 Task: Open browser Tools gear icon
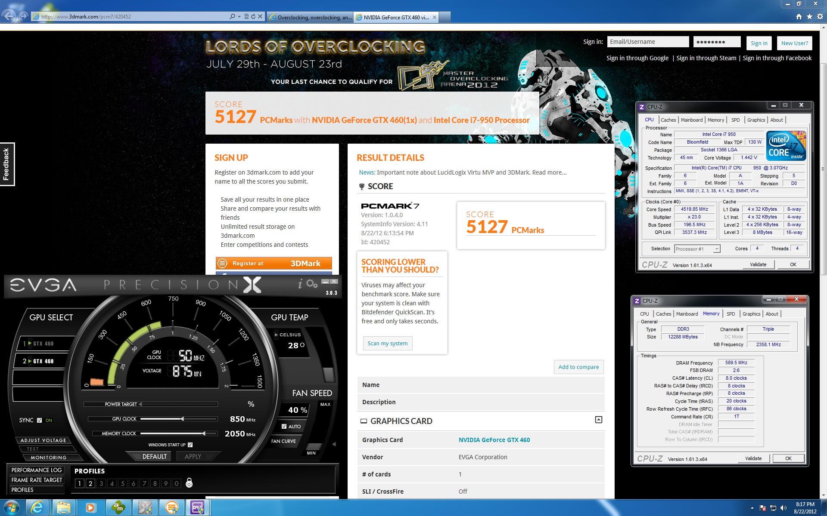820,16
